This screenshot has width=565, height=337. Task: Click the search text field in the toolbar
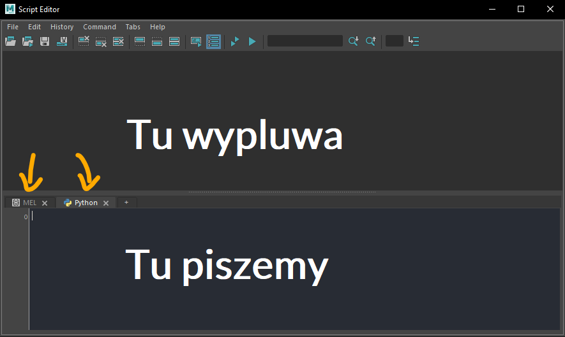point(305,41)
